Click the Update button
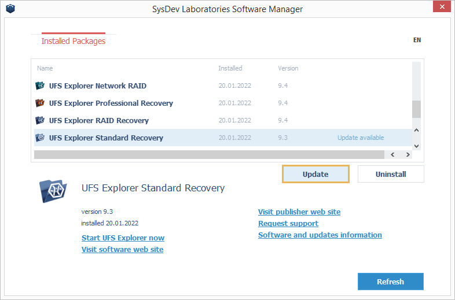This screenshot has height=300, width=455. tap(315, 174)
